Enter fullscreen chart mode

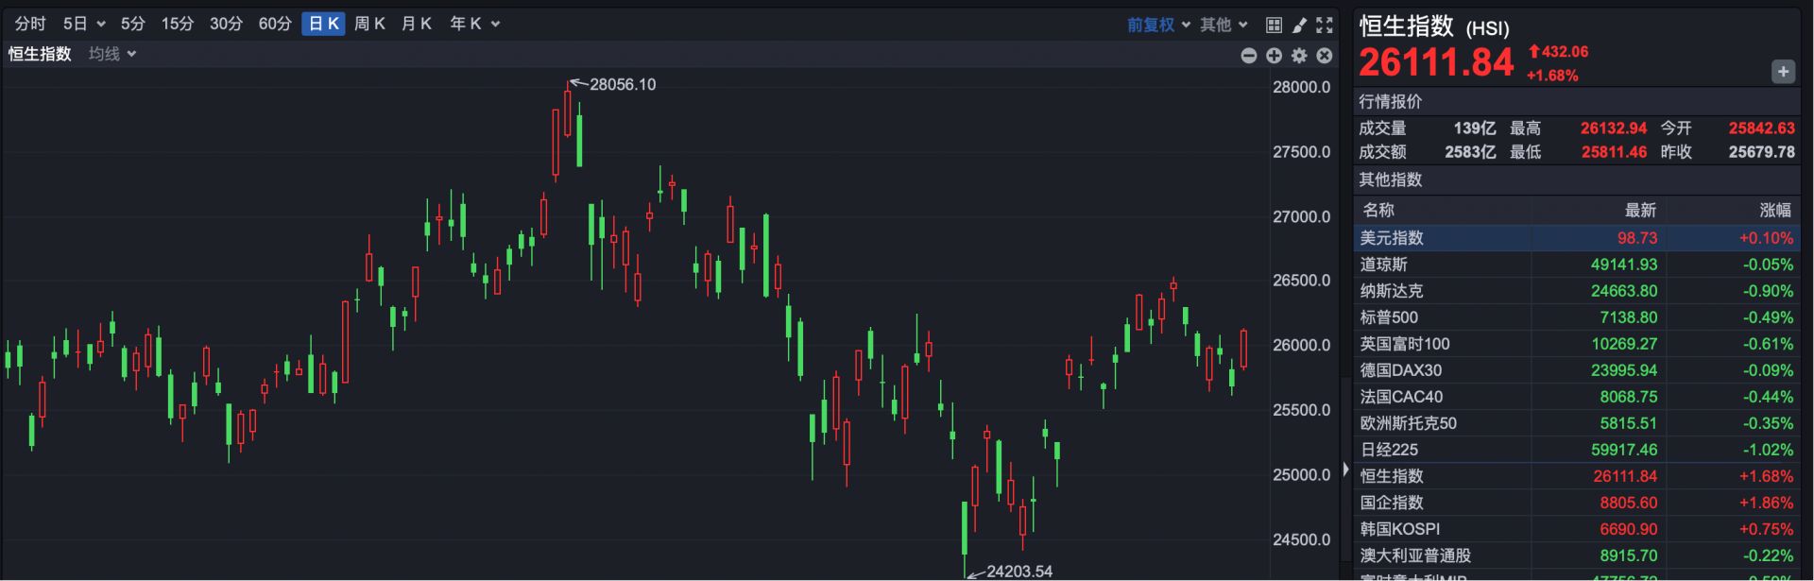pos(1325,25)
